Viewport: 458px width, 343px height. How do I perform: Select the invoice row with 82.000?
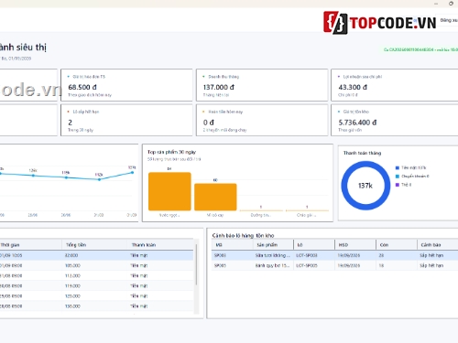pos(96,255)
